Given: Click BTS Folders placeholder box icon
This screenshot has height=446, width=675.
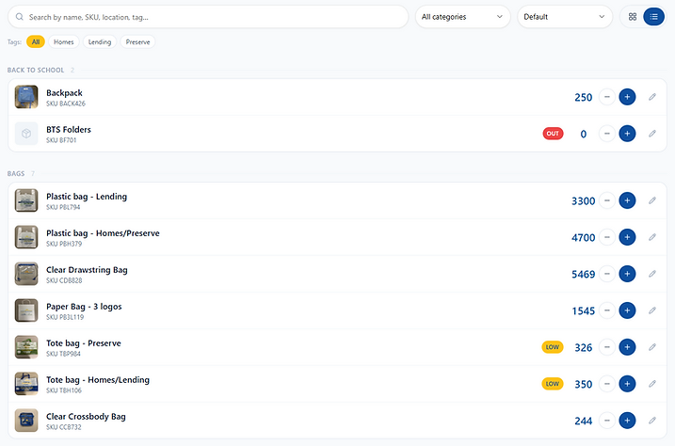Looking at the screenshot, I should click(26, 134).
